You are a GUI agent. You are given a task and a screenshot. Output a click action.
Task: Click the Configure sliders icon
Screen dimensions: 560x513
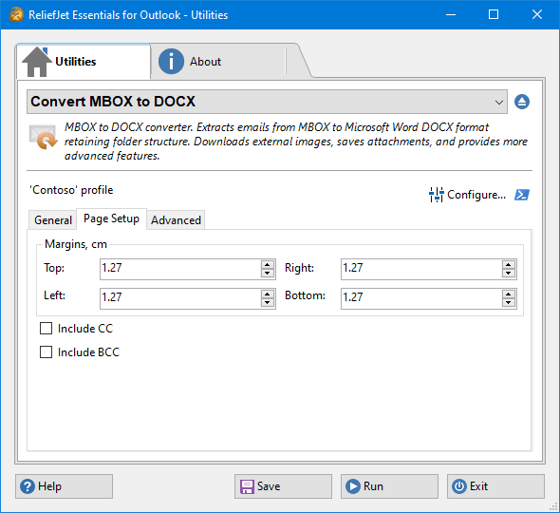click(x=436, y=195)
